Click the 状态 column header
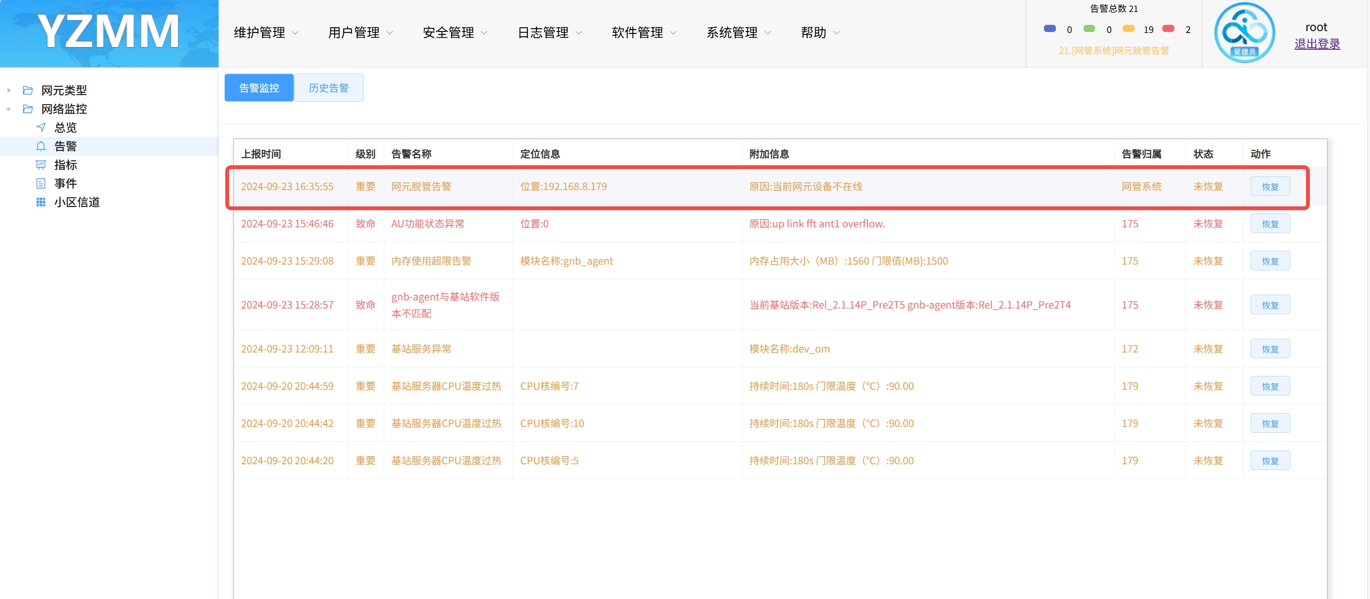Image resolution: width=1370 pixels, height=599 pixels. click(x=1203, y=154)
